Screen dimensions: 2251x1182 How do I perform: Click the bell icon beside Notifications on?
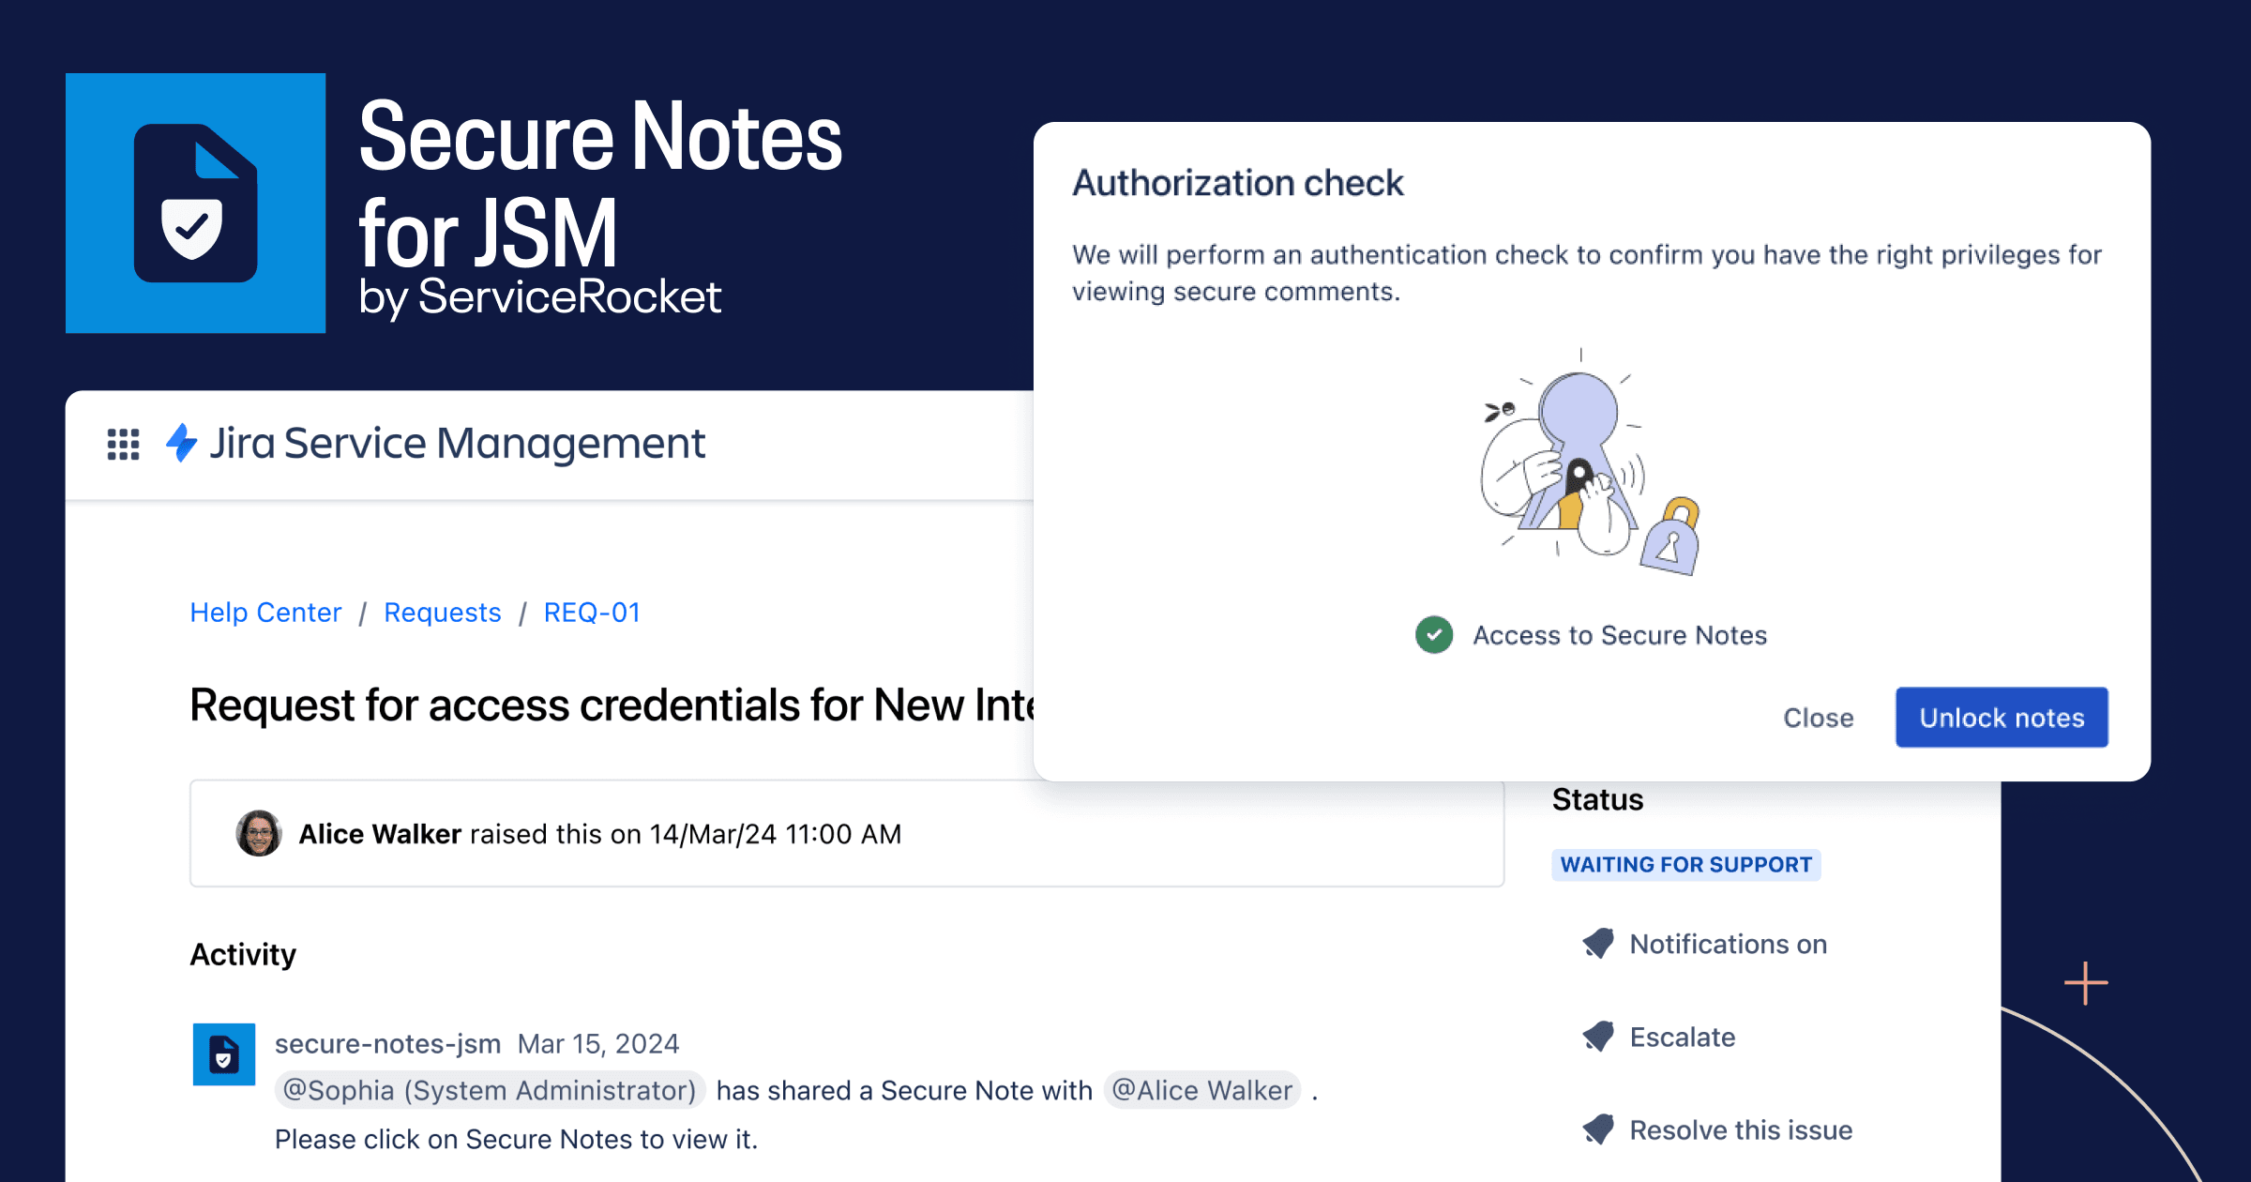pyautogui.click(x=1598, y=944)
